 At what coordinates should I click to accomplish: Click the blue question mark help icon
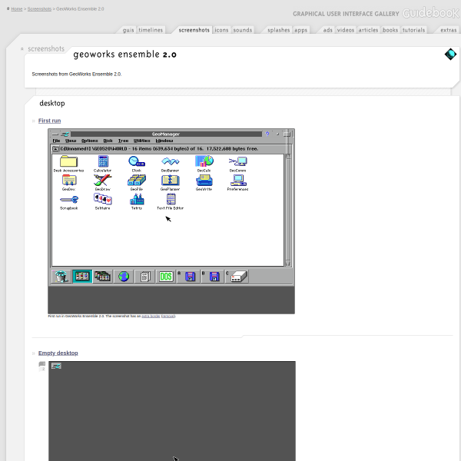267,134
